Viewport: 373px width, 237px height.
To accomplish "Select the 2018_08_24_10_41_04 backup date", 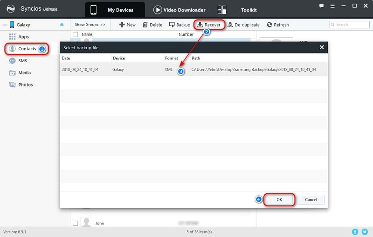I will (x=80, y=69).
